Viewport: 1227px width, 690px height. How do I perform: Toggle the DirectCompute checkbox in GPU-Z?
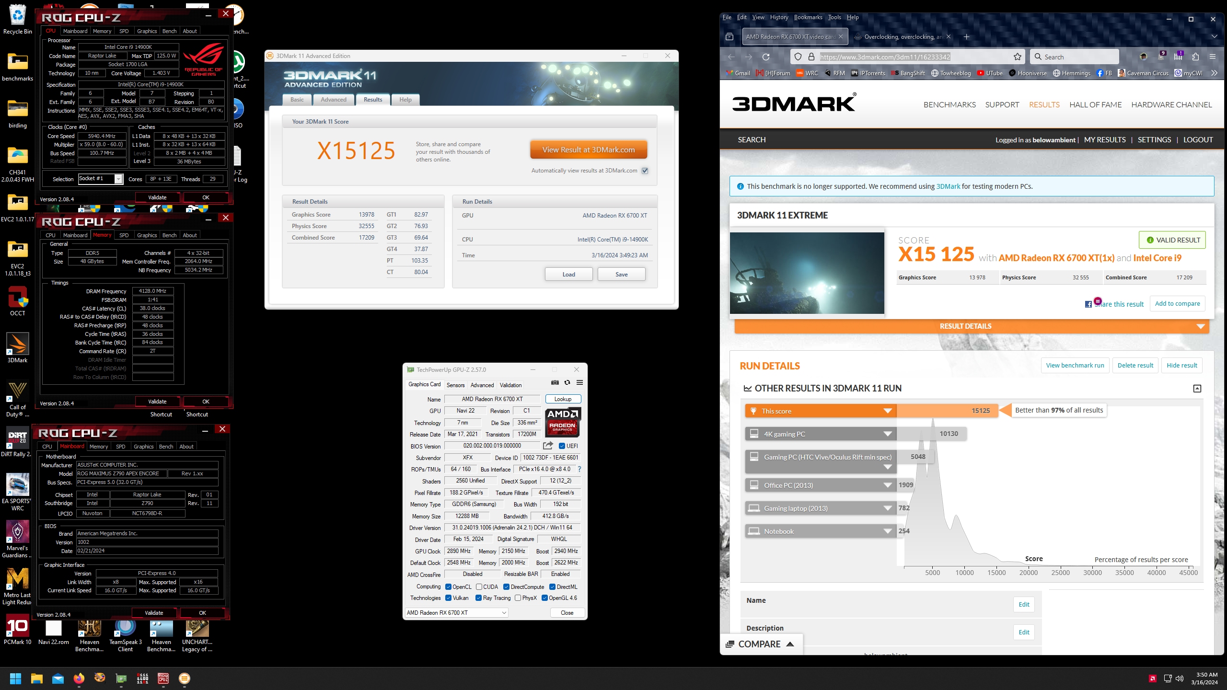coord(506,587)
